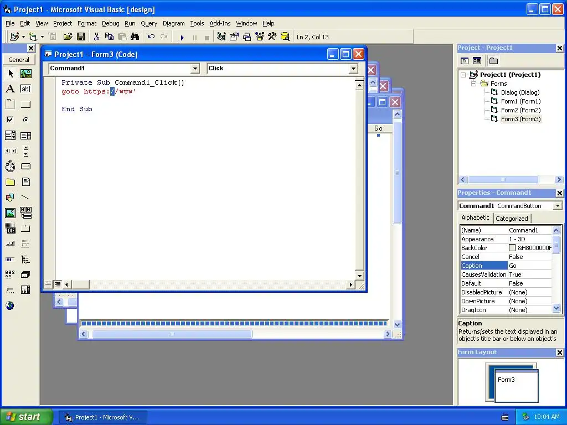Click the Windows Start button

point(26,417)
